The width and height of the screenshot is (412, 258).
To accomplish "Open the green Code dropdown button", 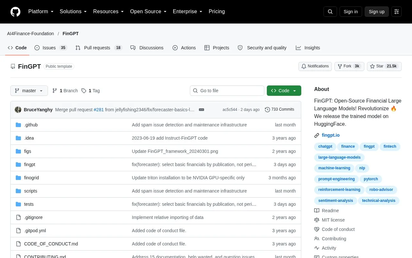I will 284,91.
